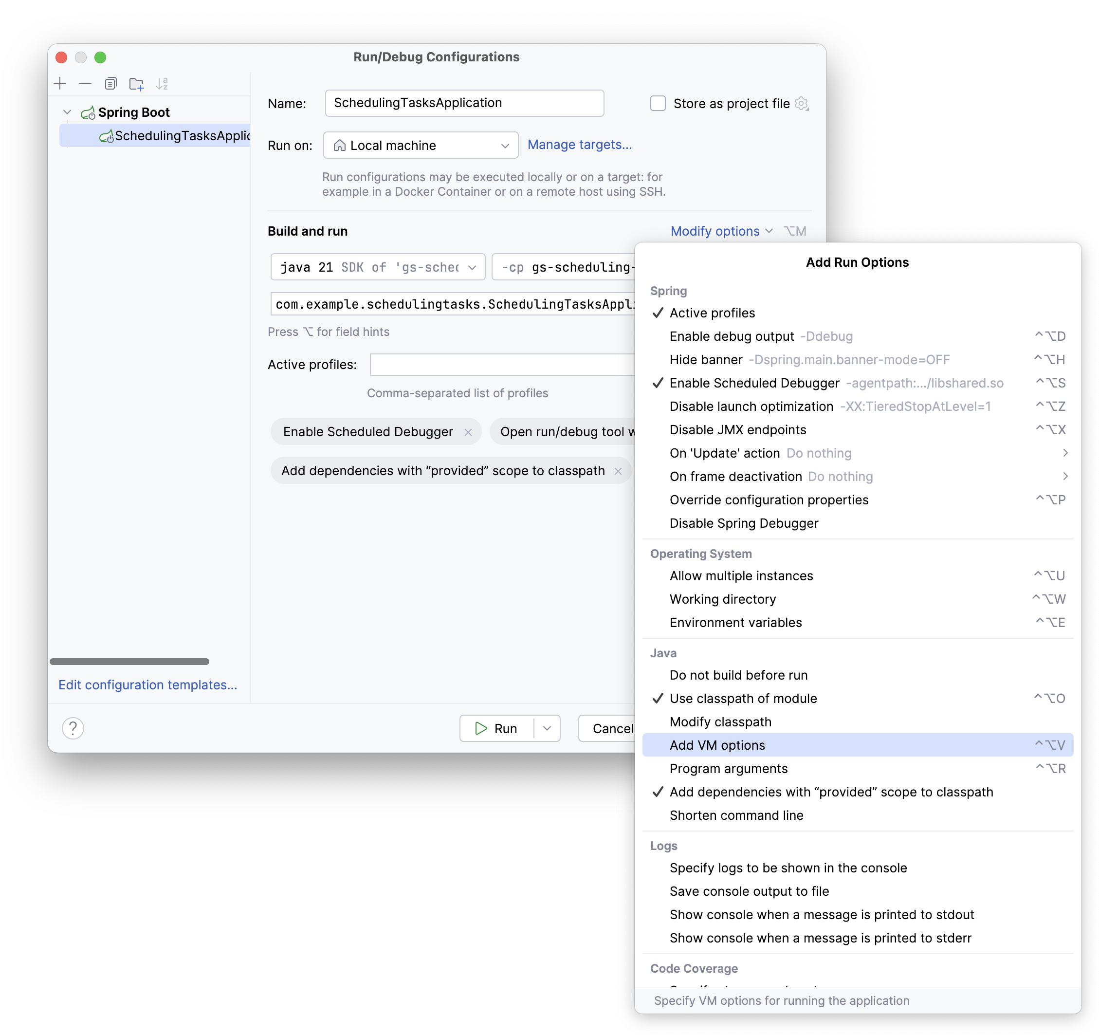Select Add VM options from the menu
This screenshot has width=1099, height=1035.
(x=717, y=745)
